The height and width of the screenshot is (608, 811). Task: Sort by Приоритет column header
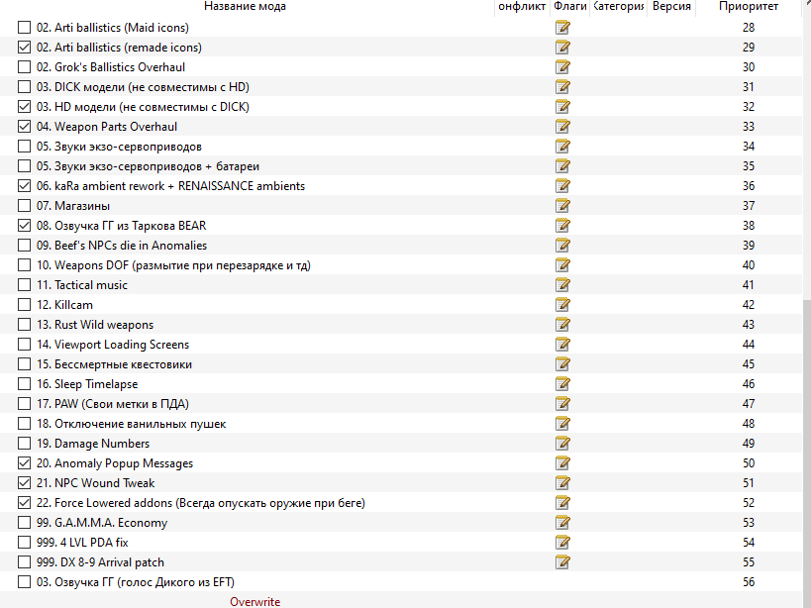[749, 7]
